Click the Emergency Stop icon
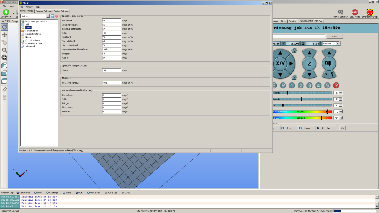 click(369, 12)
